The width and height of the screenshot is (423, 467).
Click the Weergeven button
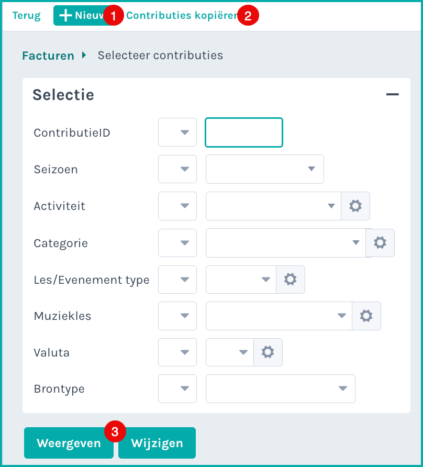69,443
